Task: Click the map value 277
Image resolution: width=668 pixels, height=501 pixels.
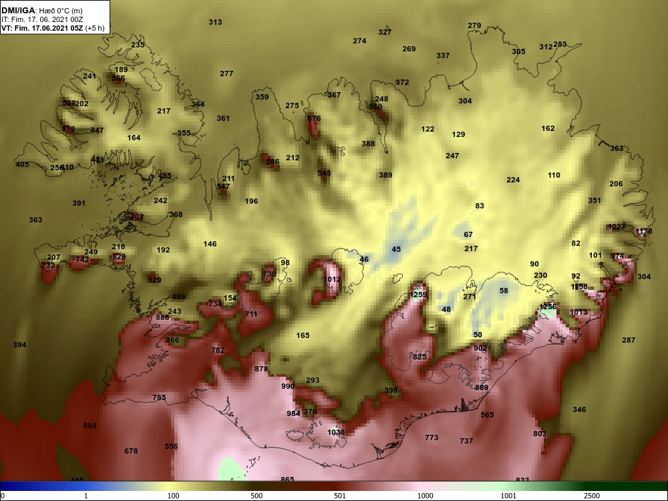Action: coord(226,73)
